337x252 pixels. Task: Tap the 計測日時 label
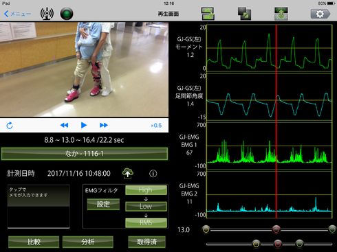[x=21, y=174]
